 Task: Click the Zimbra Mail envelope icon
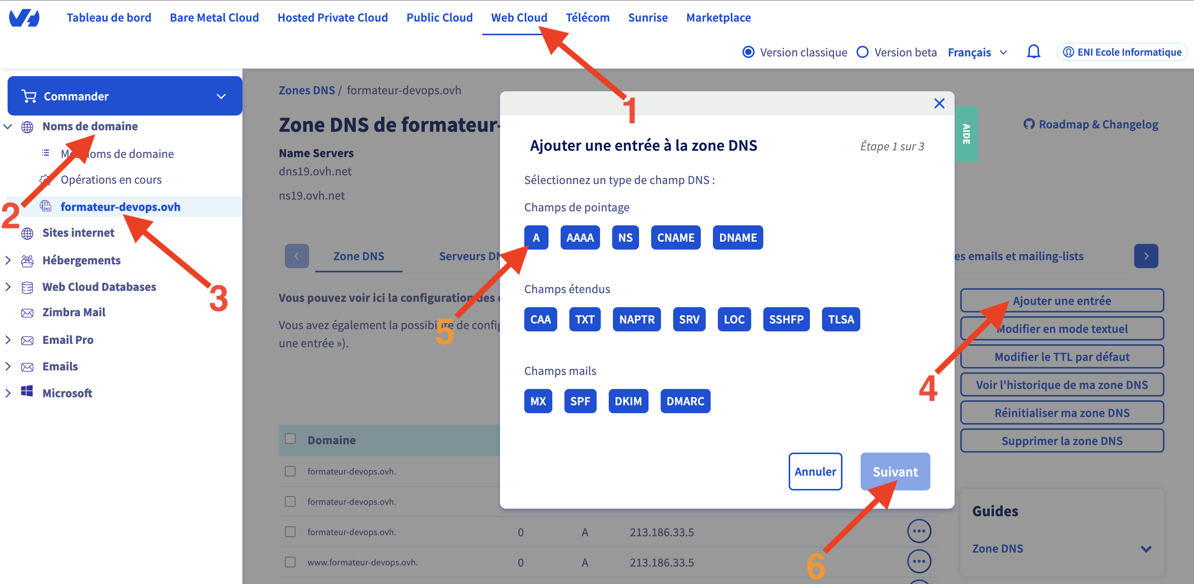click(x=27, y=313)
